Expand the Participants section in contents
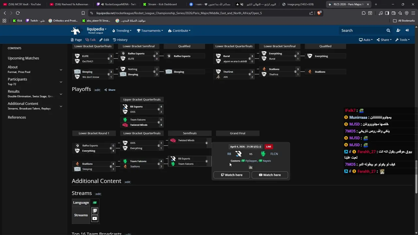418x235 pixels. point(61,82)
